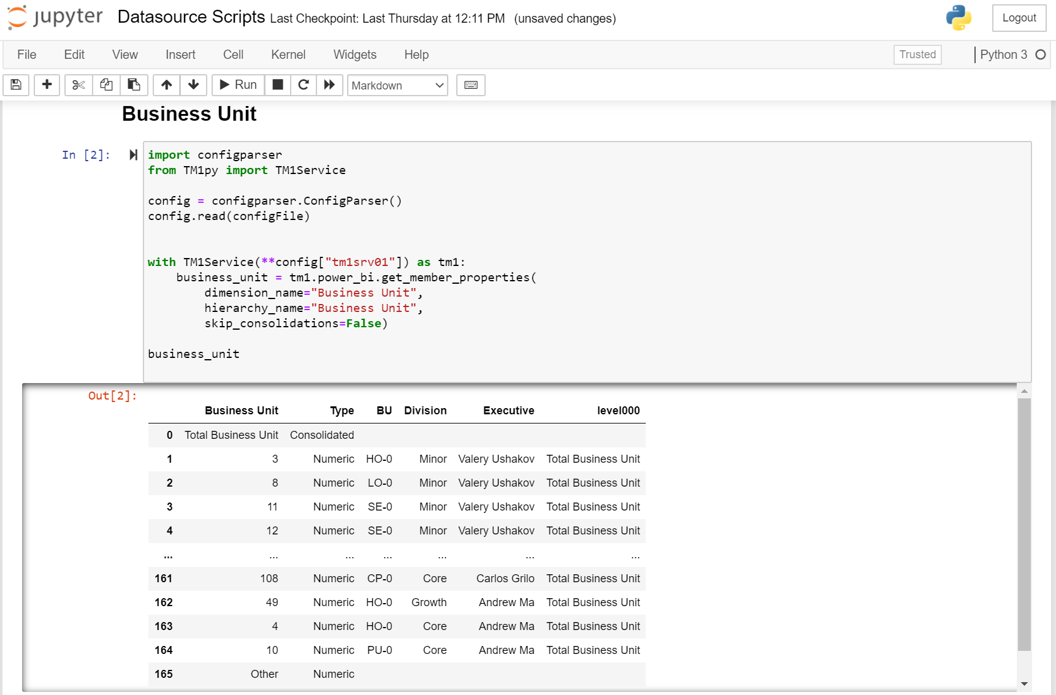Screen dimensions: 1056x695
Task: Insert a cell below with plus icon
Action: [47, 85]
